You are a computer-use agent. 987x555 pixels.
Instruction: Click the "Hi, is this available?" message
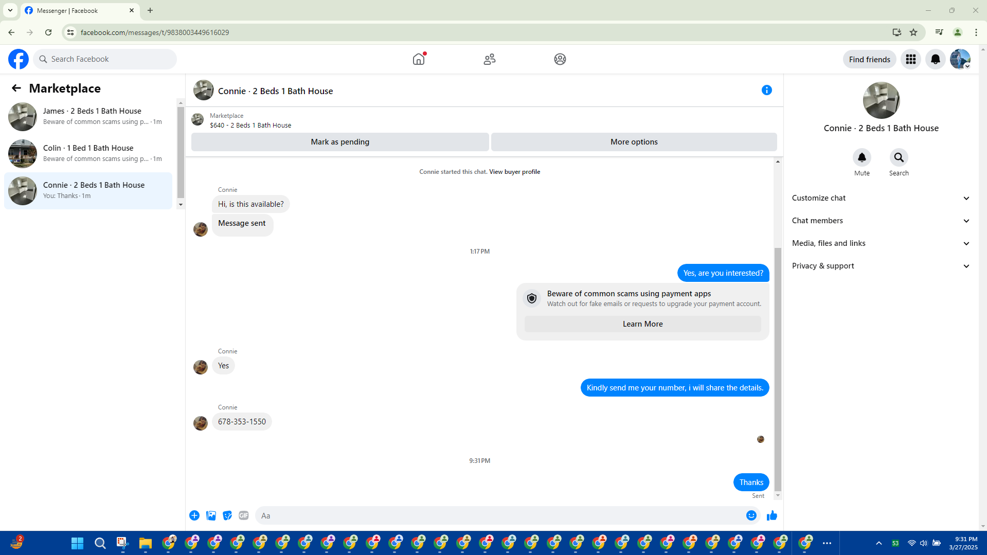[251, 204]
